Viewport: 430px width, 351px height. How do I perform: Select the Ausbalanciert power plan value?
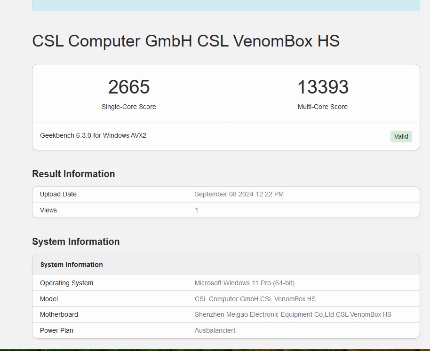215,330
